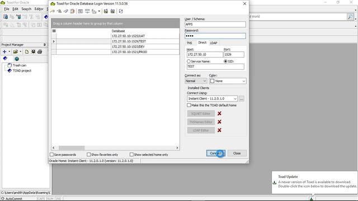The image size is (358, 201).
Task: Click the row indicator arrow for TEST row
Action: point(54,41)
